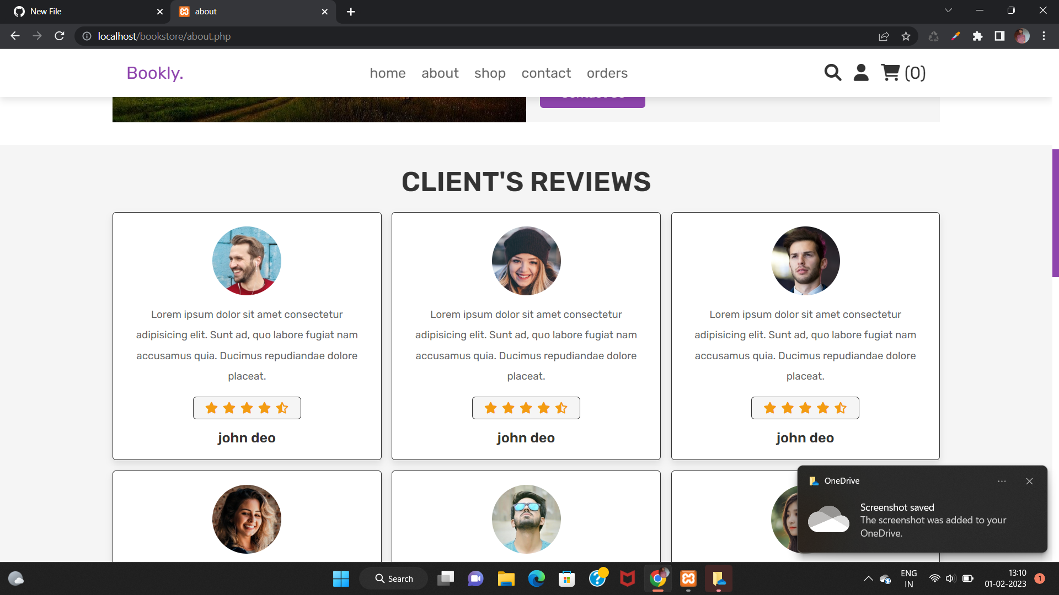This screenshot has height=595, width=1059.
Task: Click the CLIENT'S REVIEWS heading
Action: click(526, 182)
